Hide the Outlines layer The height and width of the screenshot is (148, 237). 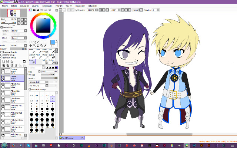[3, 70]
